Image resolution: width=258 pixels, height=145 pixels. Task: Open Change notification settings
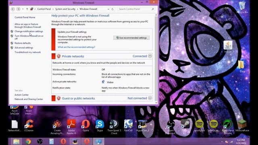29,31
